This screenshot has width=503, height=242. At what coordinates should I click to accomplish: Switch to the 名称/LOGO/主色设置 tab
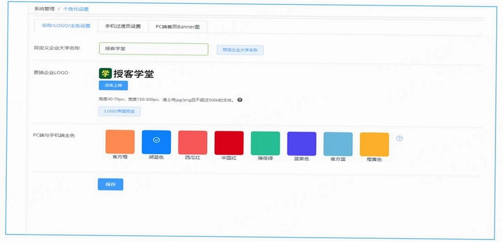pyautogui.click(x=66, y=26)
